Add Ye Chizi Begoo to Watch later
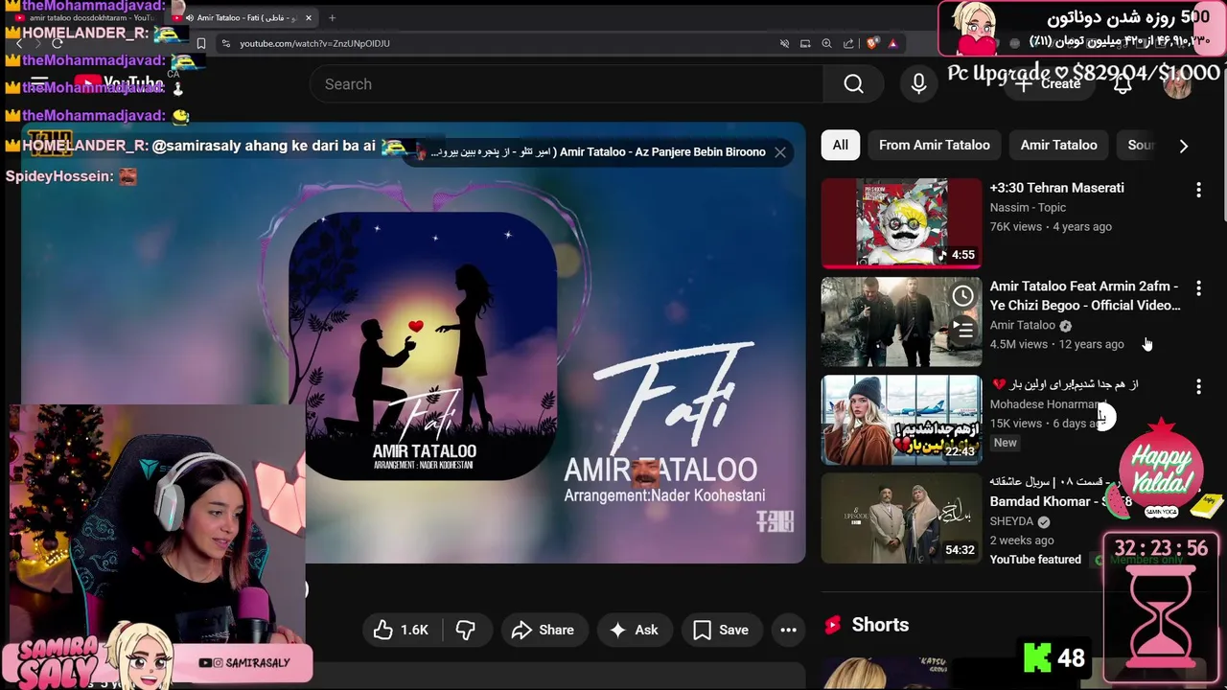Viewport: 1227px width, 690px height. pyautogui.click(x=962, y=296)
